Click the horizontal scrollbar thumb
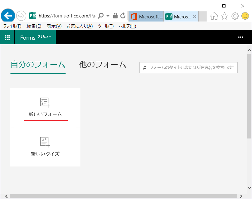Screen dimensions: 252x199 (x=124, y=196)
